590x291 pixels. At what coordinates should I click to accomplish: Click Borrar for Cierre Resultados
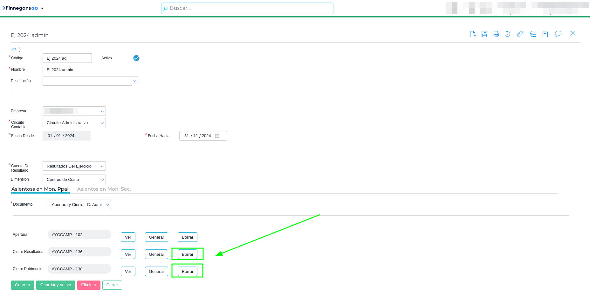(x=188, y=254)
